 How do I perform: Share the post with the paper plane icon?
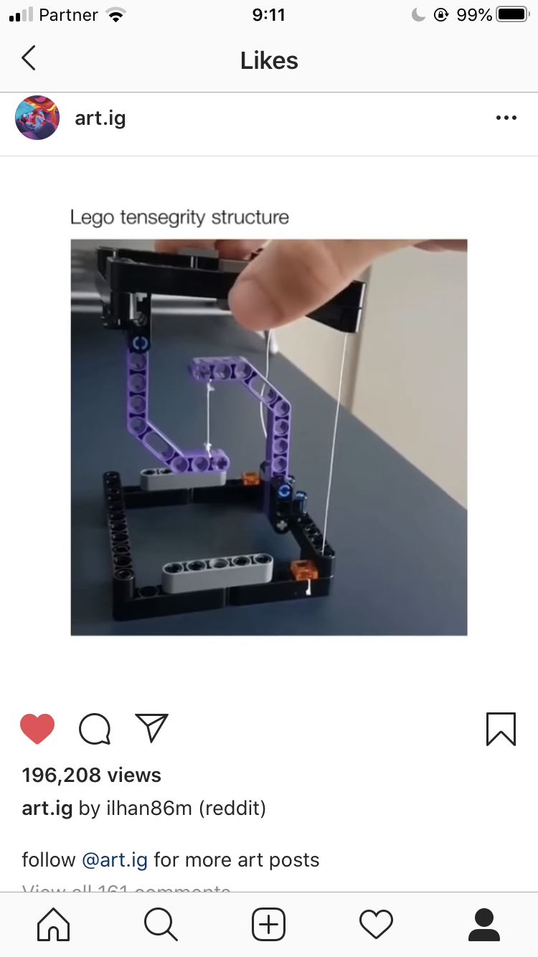point(151,728)
